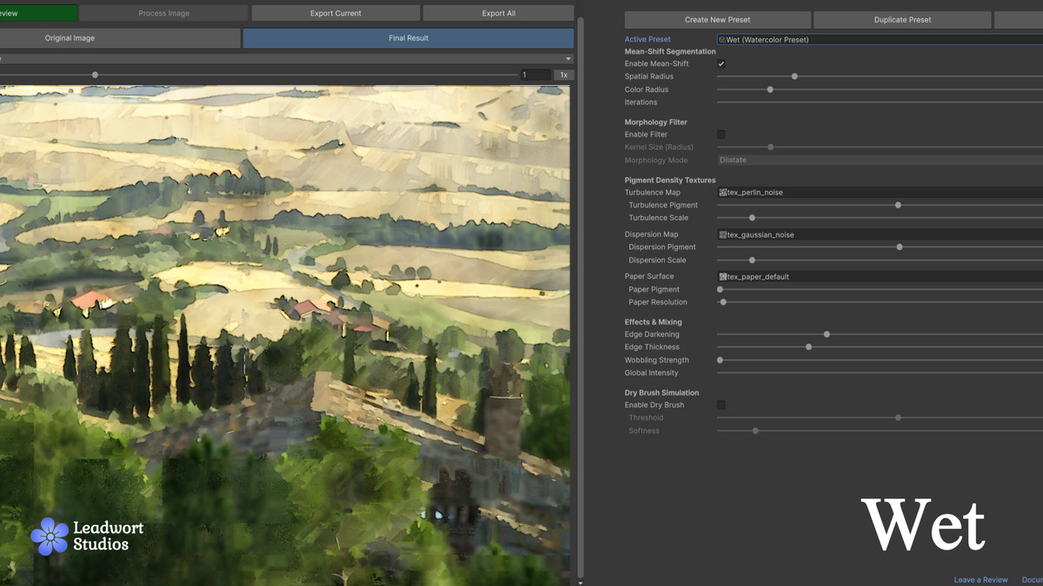1043x586 pixels.
Task: Click the Paper Resolution slider handle
Action: 723,302
